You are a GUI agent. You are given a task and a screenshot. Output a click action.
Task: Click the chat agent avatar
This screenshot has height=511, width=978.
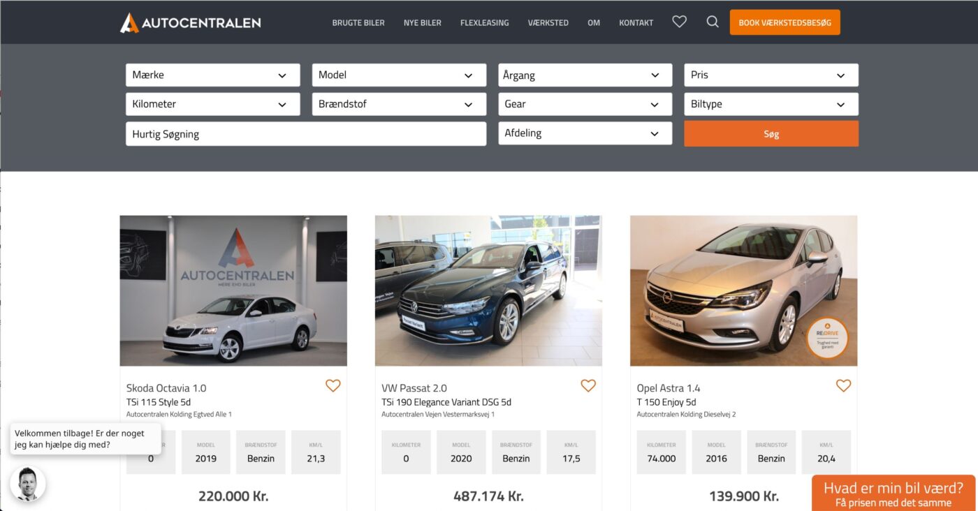point(28,484)
